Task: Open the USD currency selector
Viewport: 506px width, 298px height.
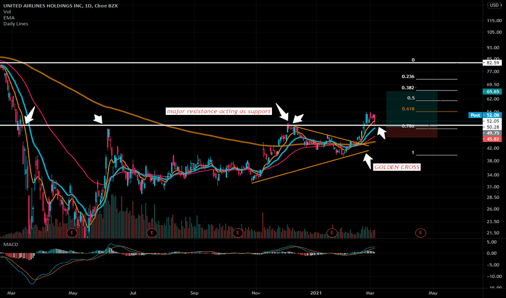Action: pyautogui.click(x=494, y=5)
